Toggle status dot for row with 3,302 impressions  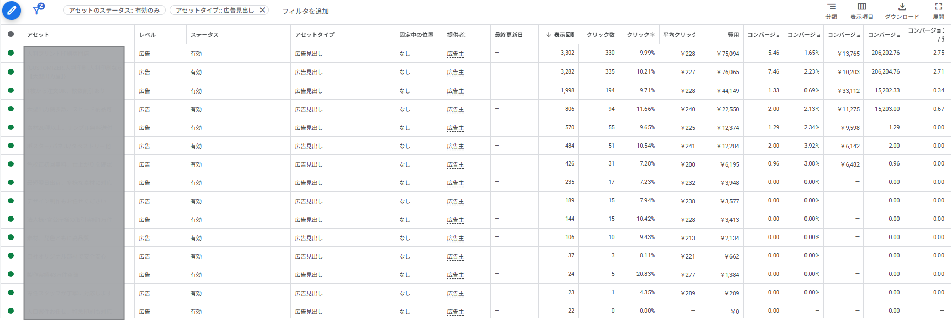pyautogui.click(x=11, y=53)
